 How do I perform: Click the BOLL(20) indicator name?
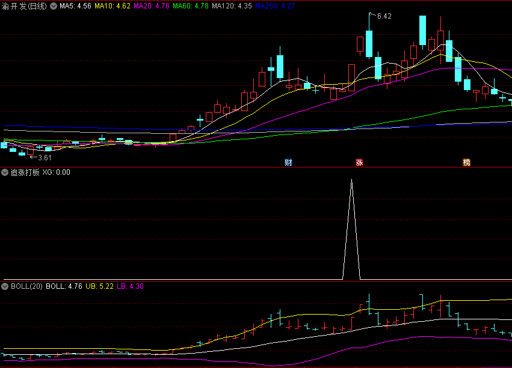point(27,286)
